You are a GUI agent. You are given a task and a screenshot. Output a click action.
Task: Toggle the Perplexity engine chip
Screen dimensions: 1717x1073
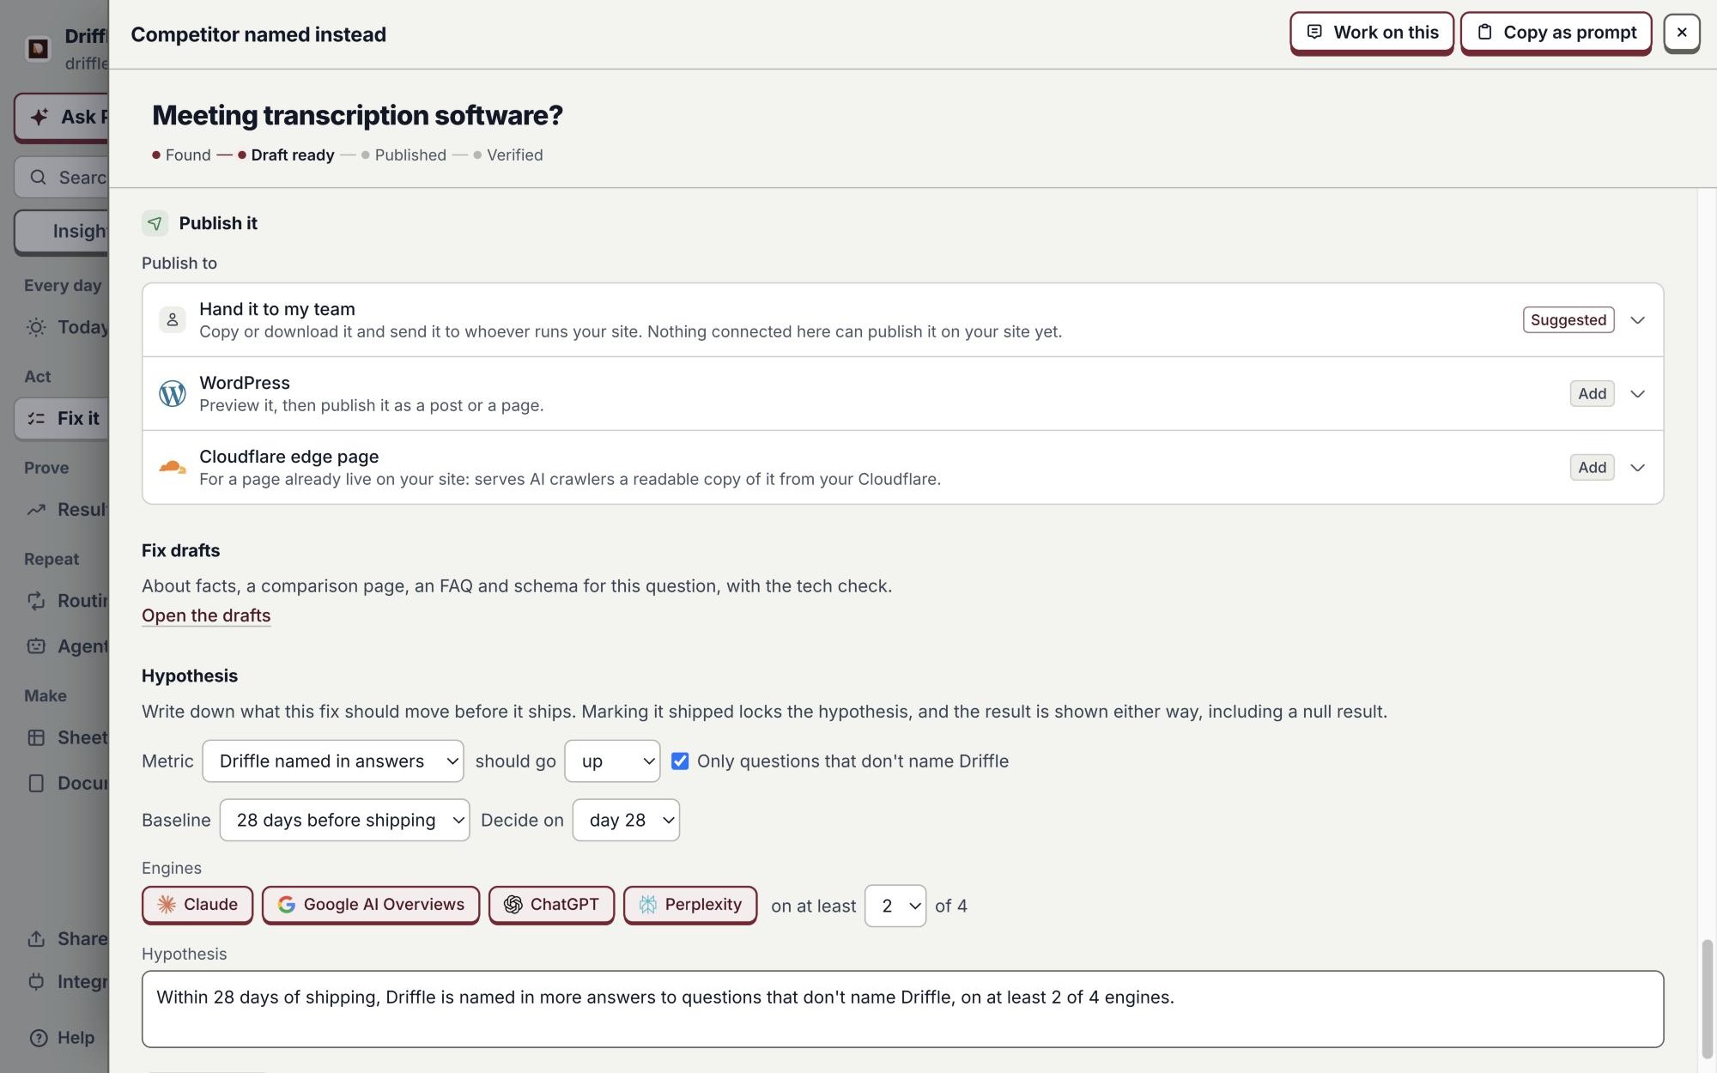690,905
